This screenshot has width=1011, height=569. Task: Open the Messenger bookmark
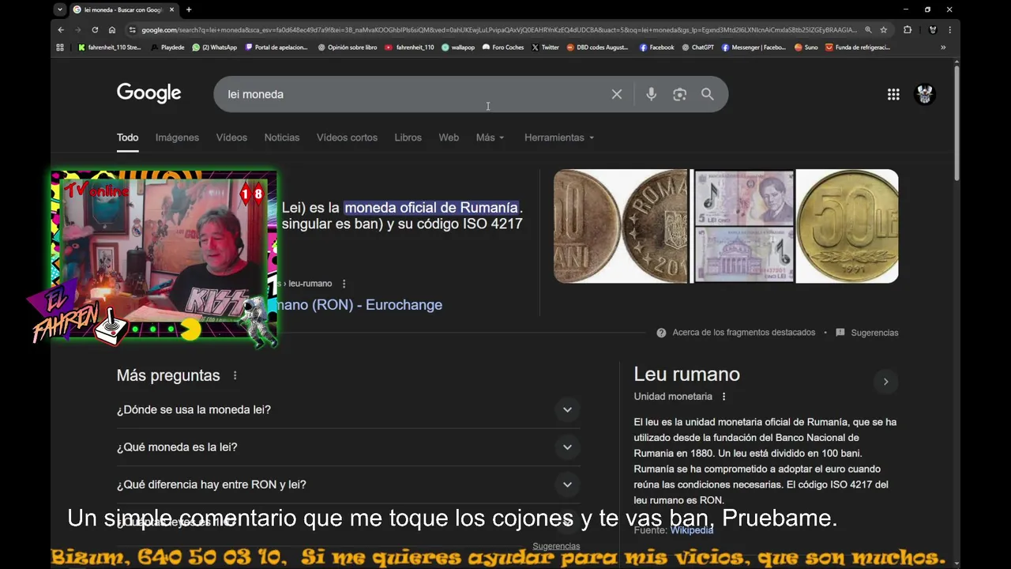pos(754,47)
